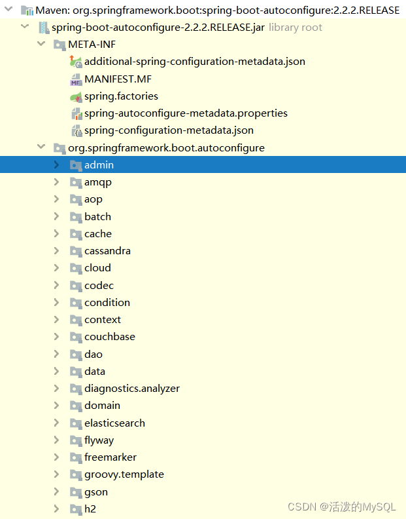Click the admin package folder icon
This screenshot has width=406, height=519.
[76, 165]
